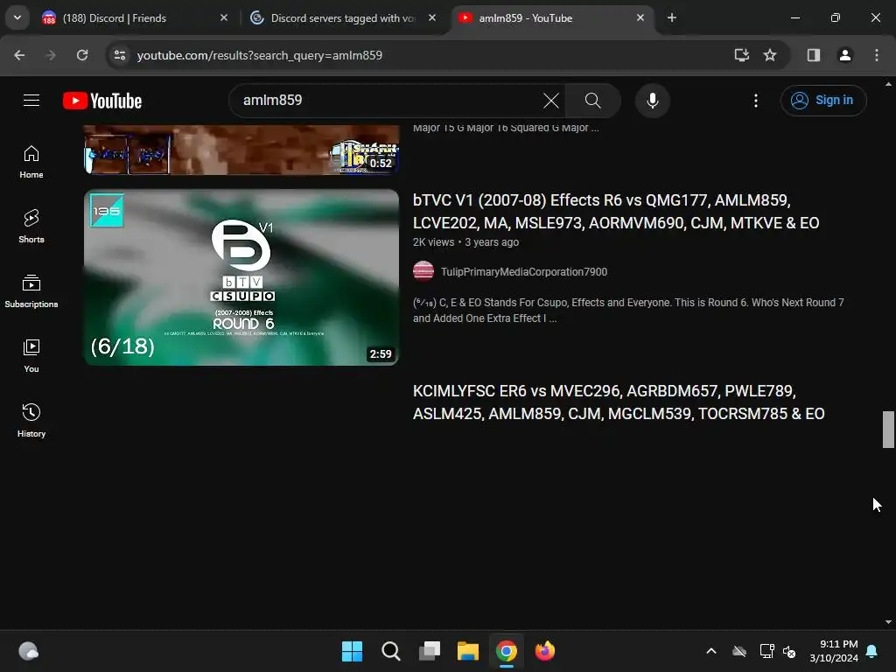Open the Chrome profile icon
This screenshot has height=672, width=896.
[x=844, y=55]
